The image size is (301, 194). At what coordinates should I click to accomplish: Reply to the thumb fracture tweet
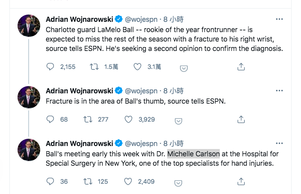[50, 119]
